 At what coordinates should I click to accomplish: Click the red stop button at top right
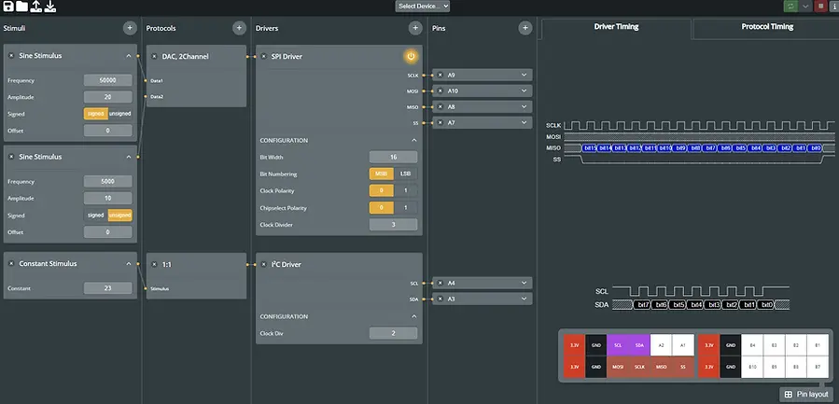(820, 7)
